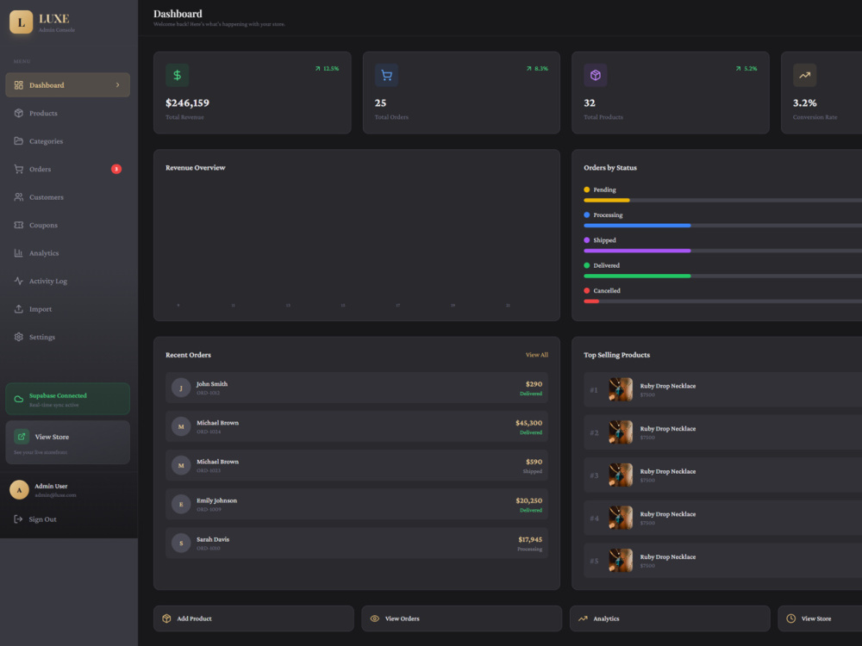The image size is (862, 646).
Task: Click the Orders cart icon in the sidebar
Action: pyautogui.click(x=19, y=169)
